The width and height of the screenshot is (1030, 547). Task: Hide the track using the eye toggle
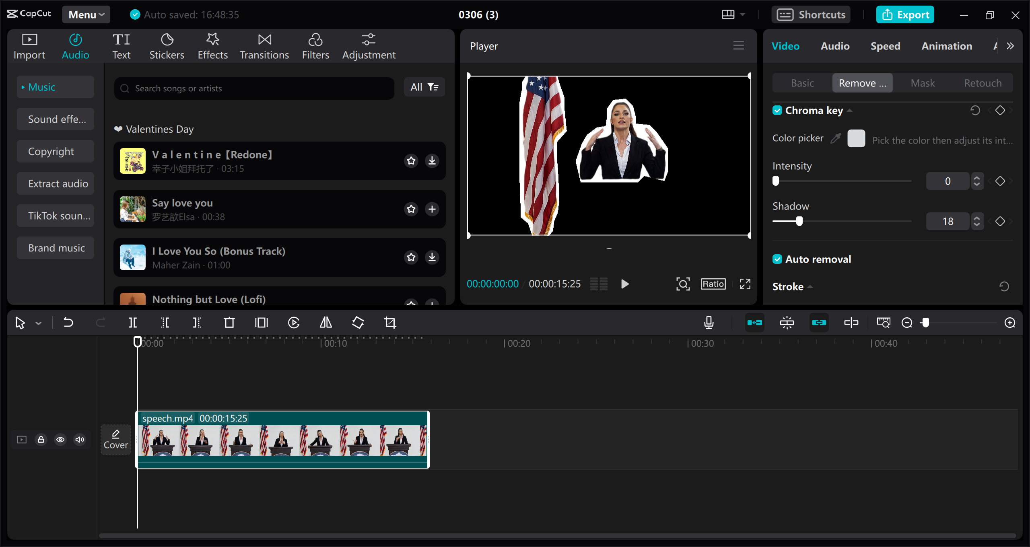pyautogui.click(x=60, y=439)
